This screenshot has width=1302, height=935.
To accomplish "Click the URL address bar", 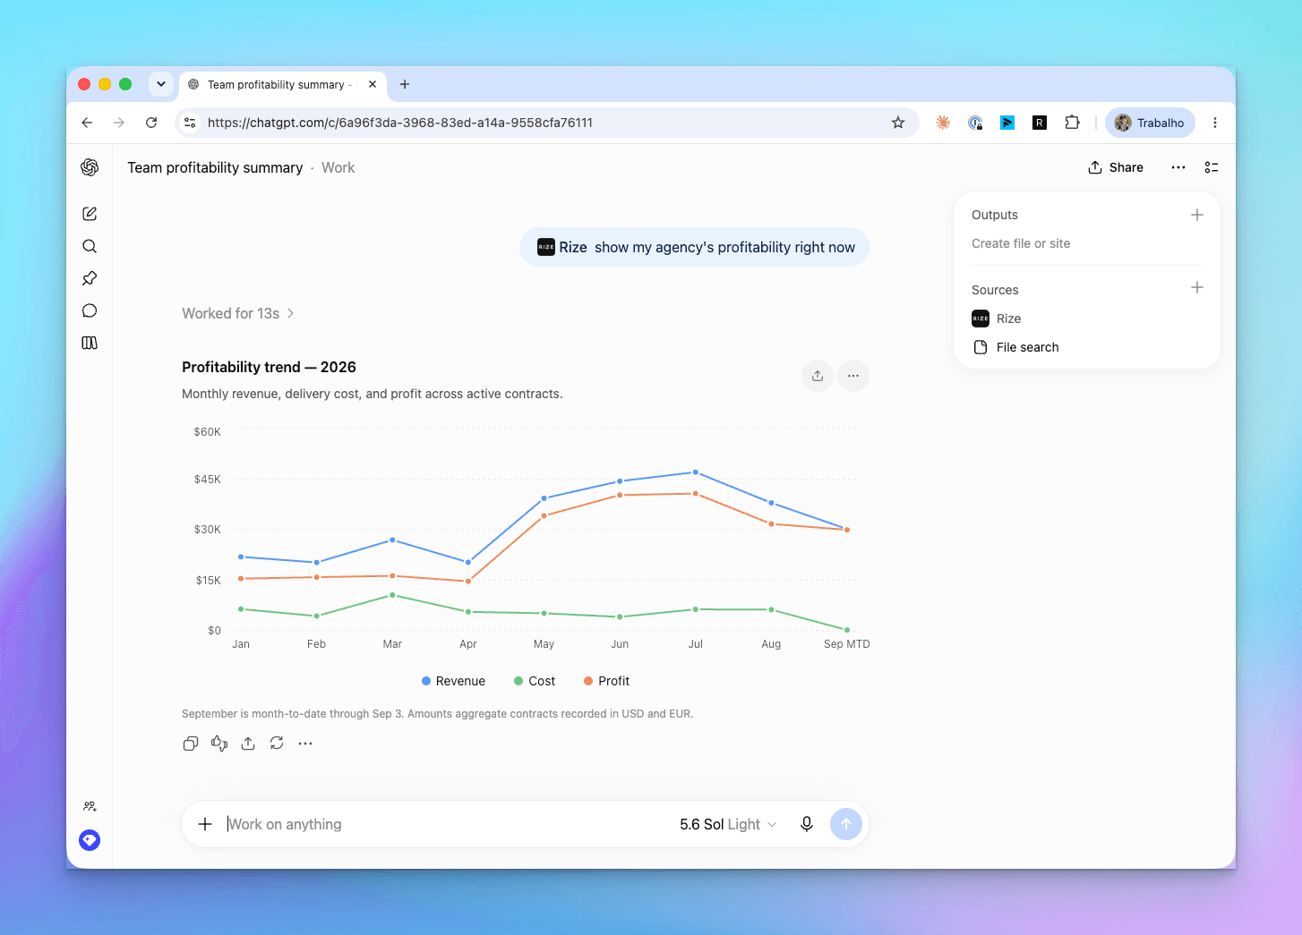I will coord(546,123).
